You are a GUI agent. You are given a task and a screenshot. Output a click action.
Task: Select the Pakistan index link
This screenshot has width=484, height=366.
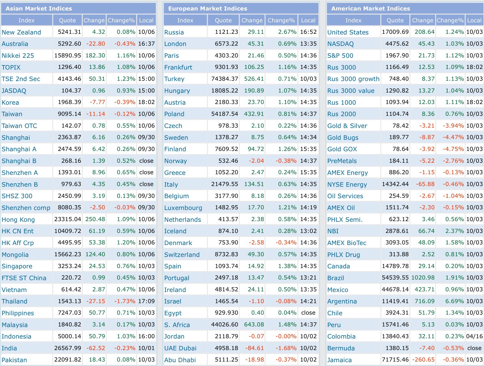14,360
